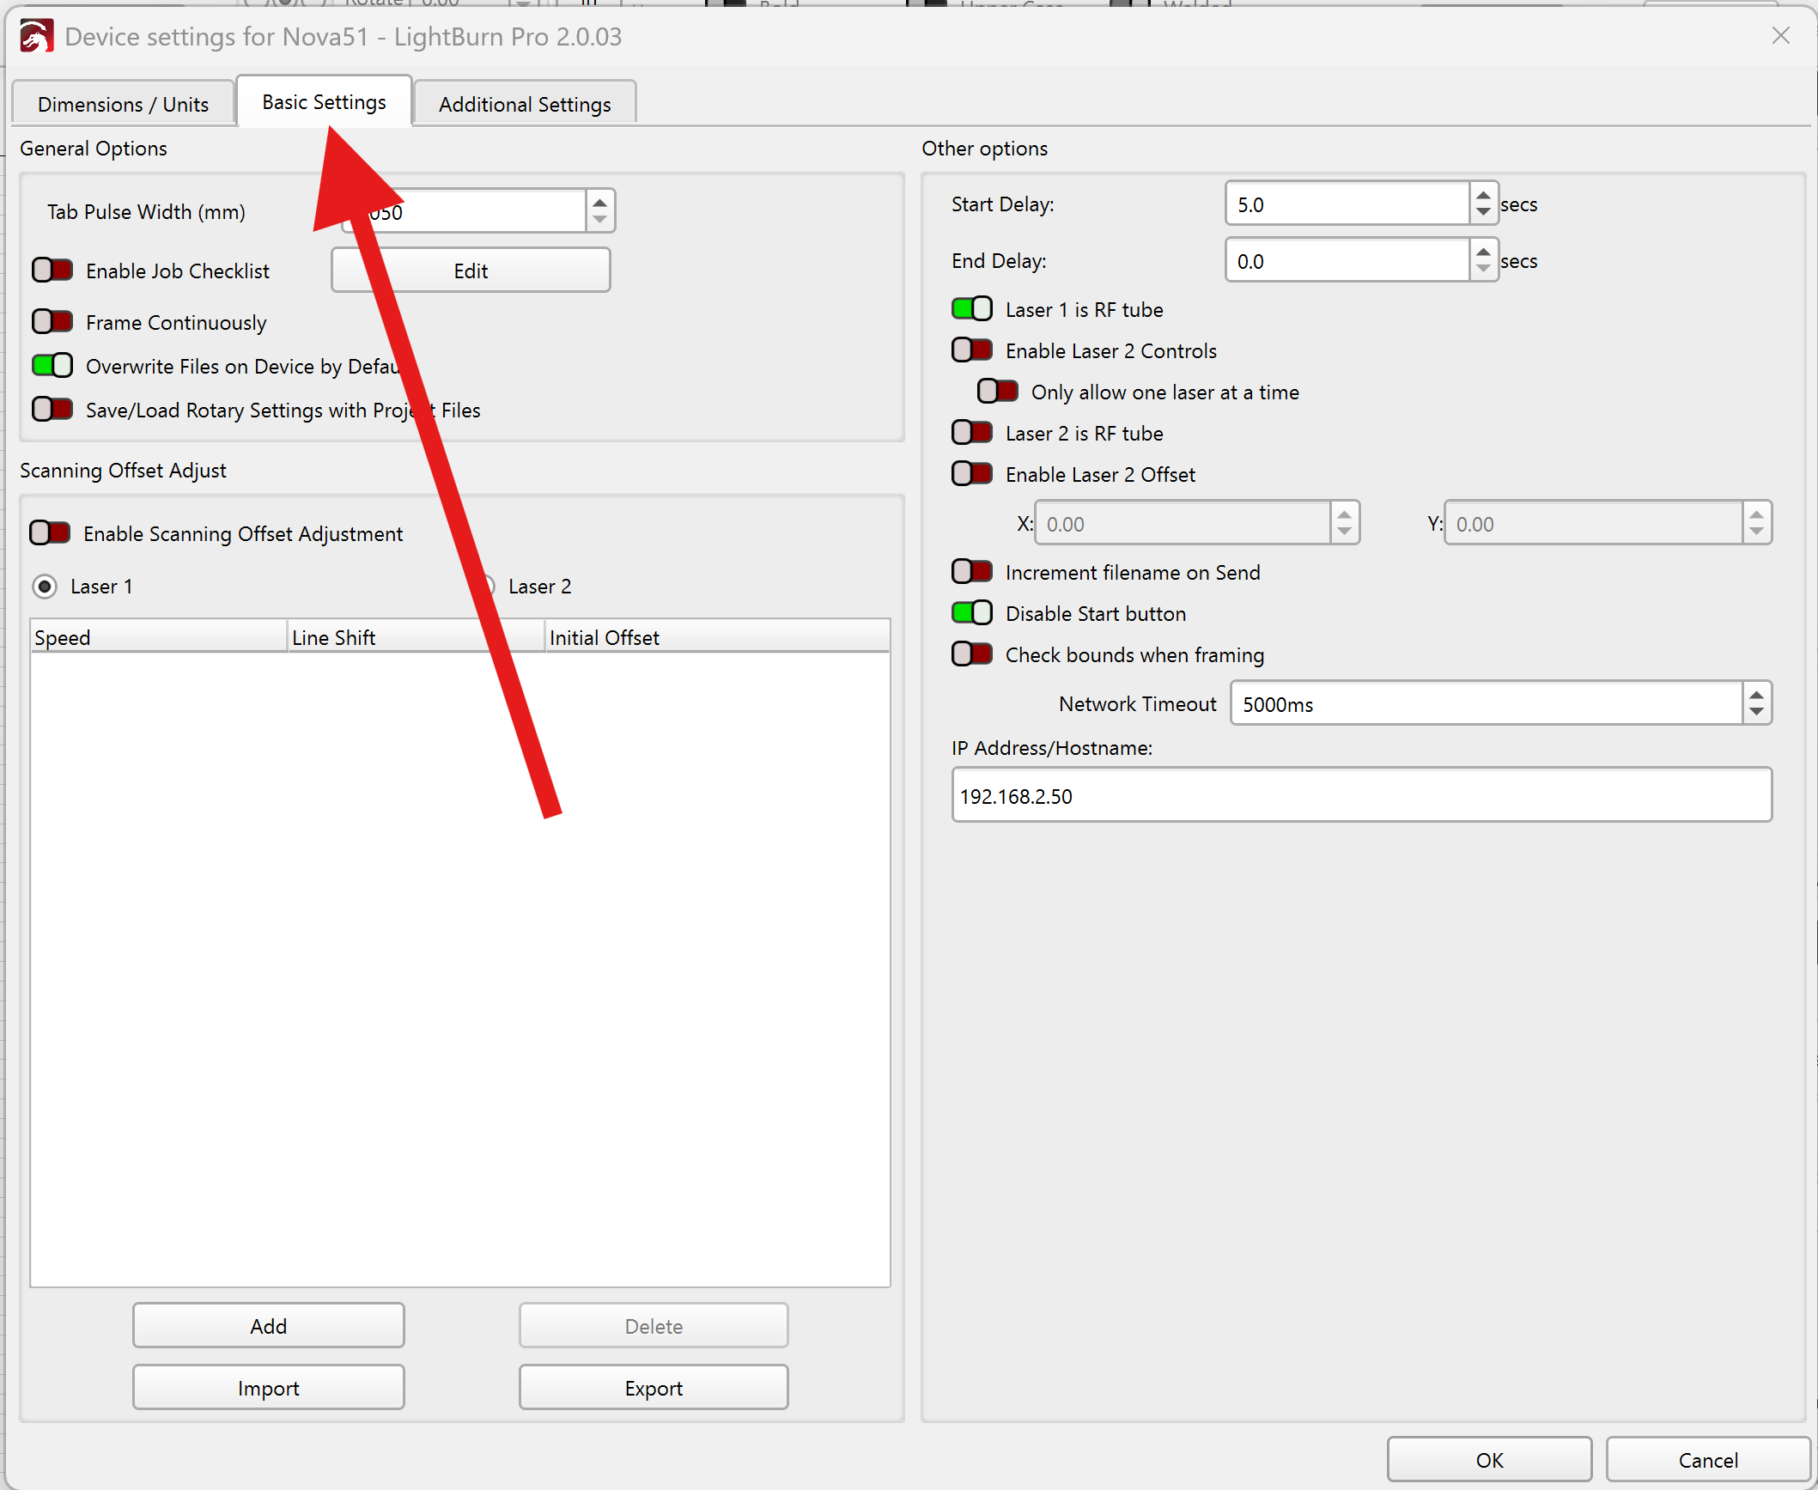This screenshot has width=1818, height=1490.
Task: Decrease End Delay with down arrow
Action: point(1483,270)
